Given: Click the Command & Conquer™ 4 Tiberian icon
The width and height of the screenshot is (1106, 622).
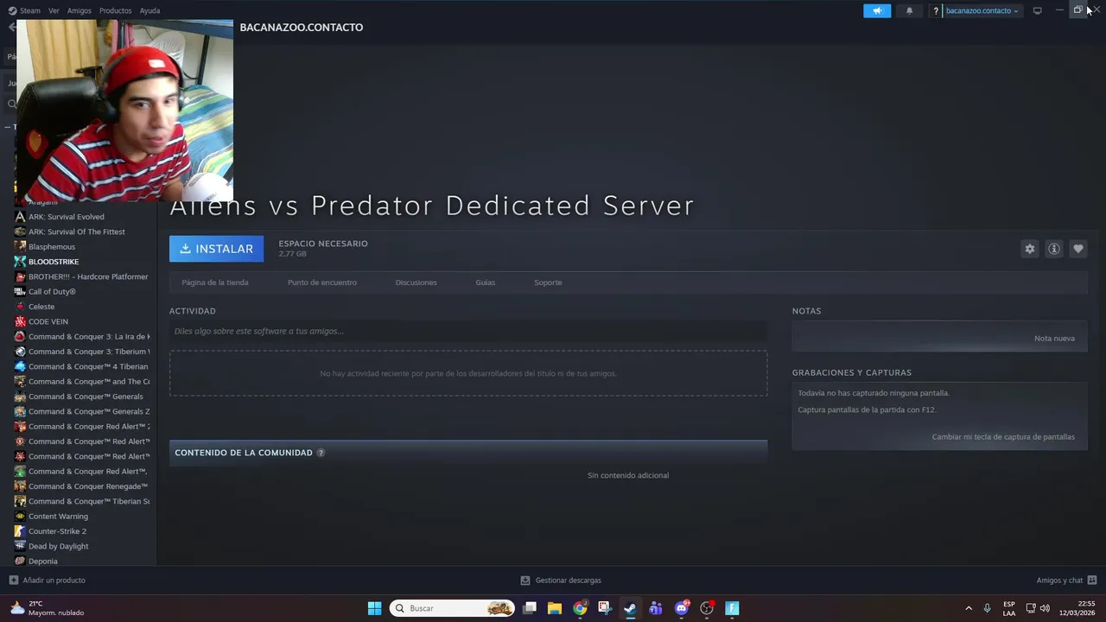Looking at the screenshot, I should pyautogui.click(x=20, y=366).
